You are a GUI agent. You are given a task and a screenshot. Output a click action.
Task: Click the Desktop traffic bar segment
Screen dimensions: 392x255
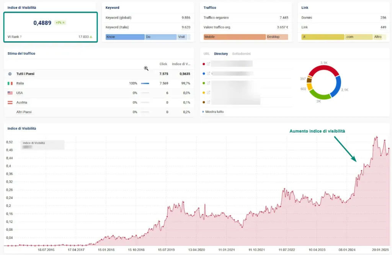[277, 37]
